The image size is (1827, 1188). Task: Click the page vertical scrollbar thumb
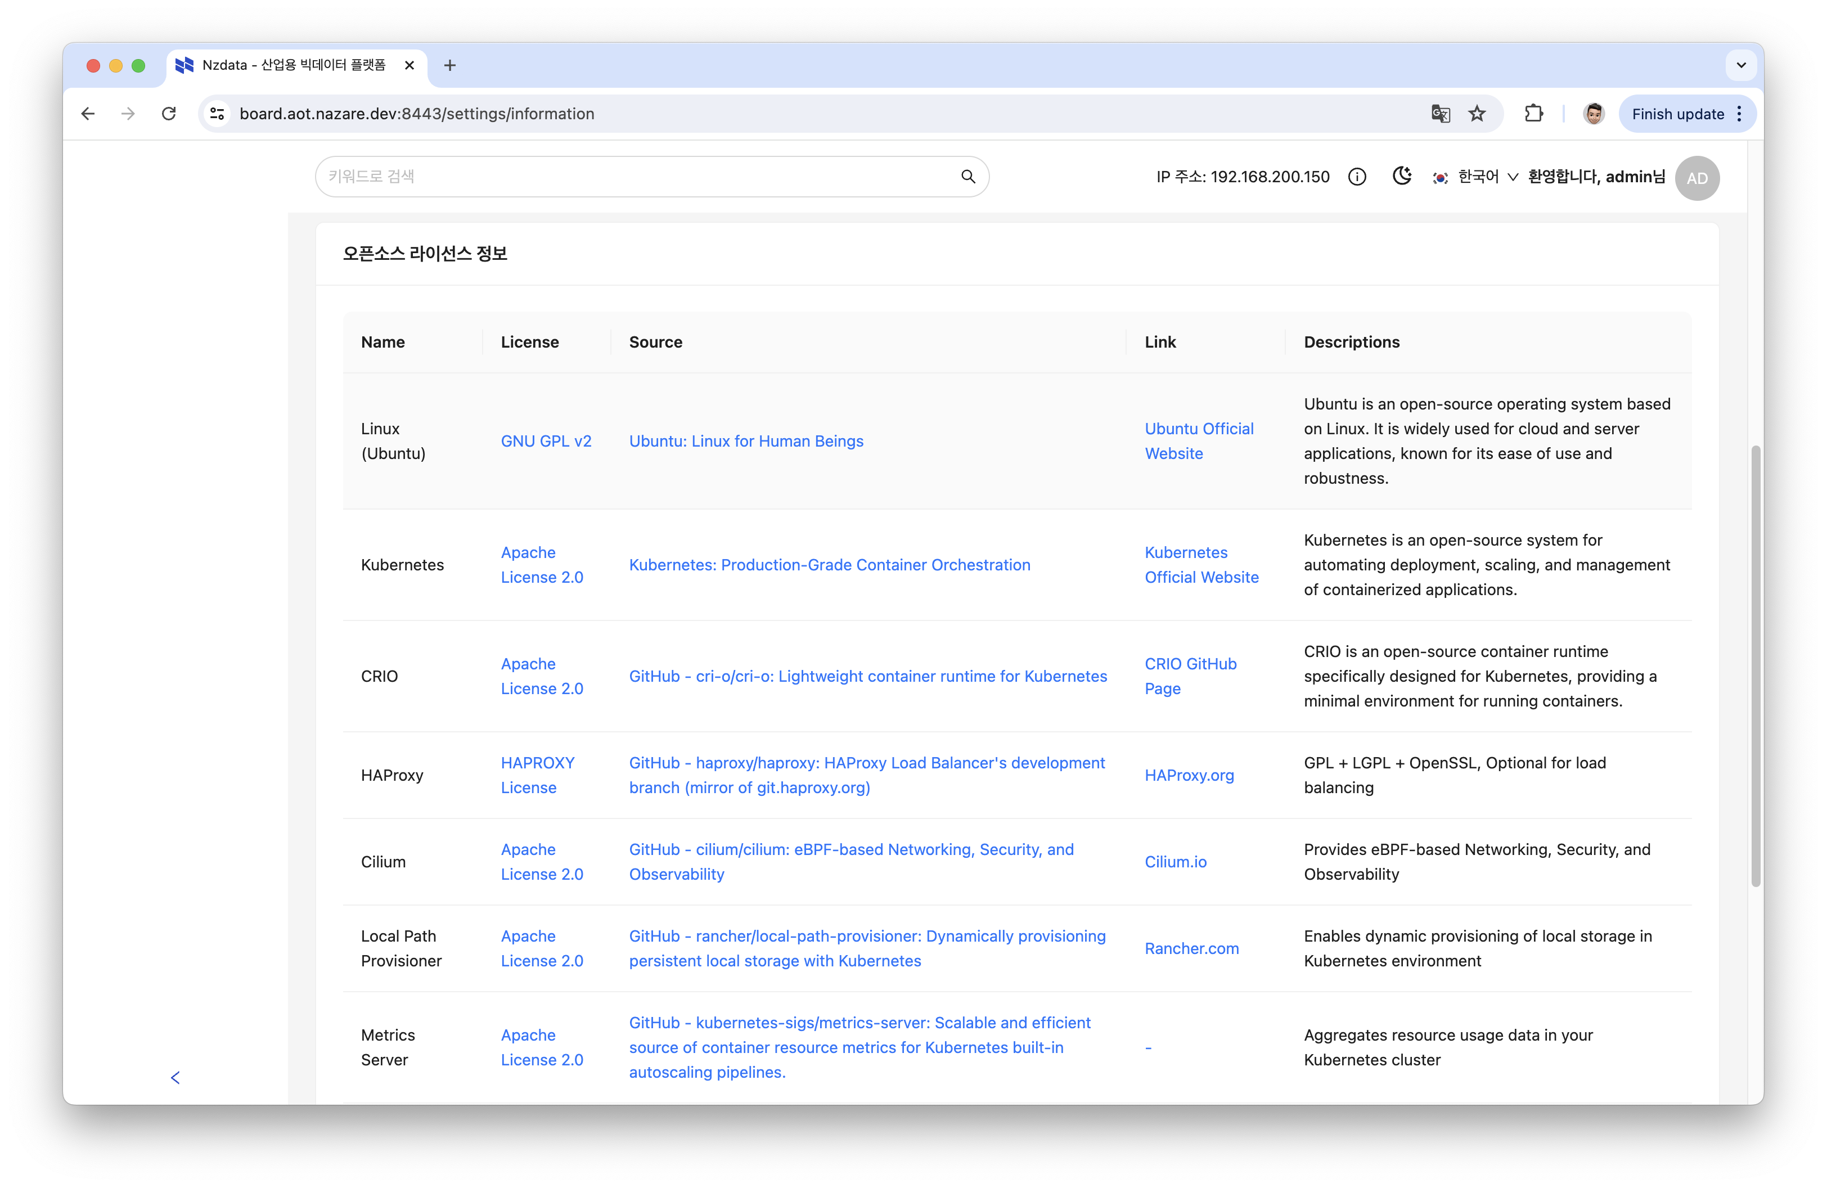[1755, 666]
